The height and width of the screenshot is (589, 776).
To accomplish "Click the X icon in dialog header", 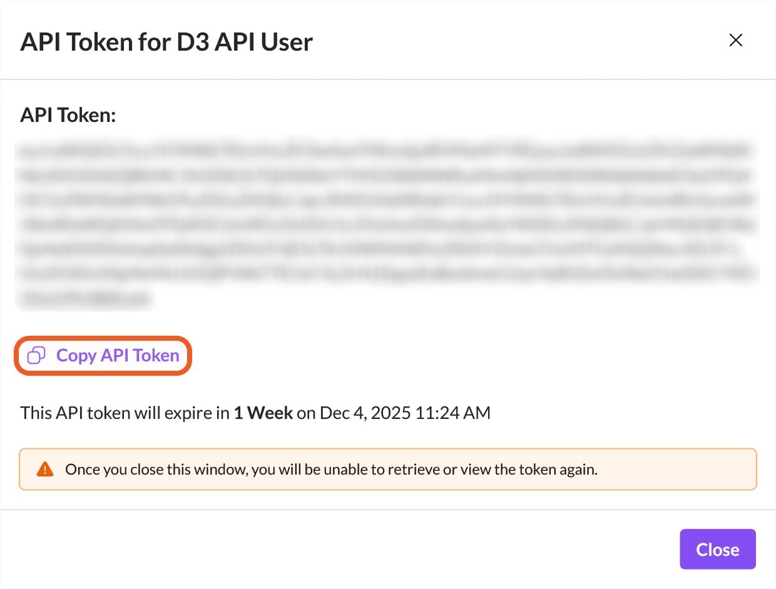I will [736, 41].
